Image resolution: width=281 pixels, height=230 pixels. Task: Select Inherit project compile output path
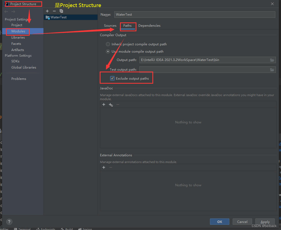coord(108,44)
